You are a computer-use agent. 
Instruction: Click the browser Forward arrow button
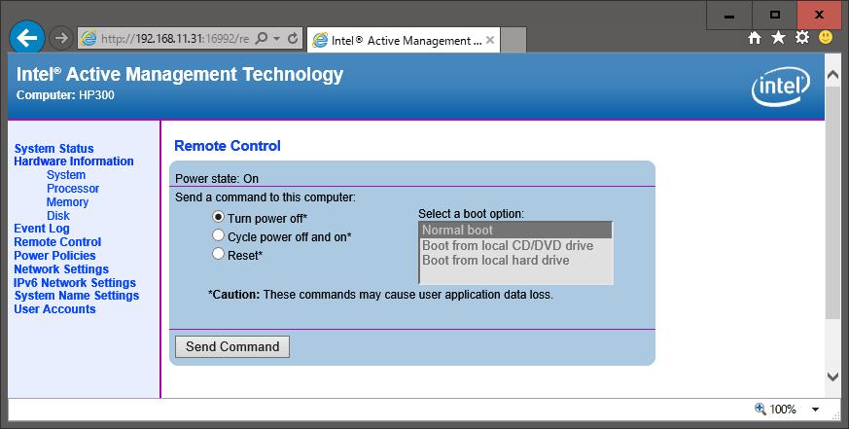click(61, 38)
